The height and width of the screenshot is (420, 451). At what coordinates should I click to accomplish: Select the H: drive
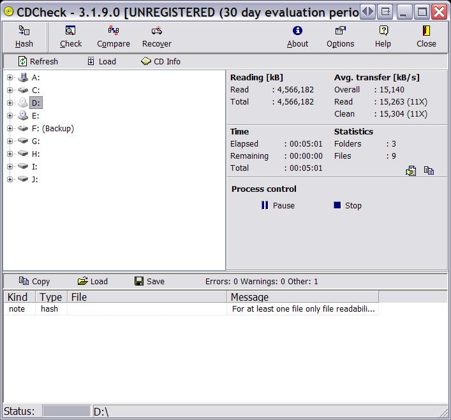(36, 154)
